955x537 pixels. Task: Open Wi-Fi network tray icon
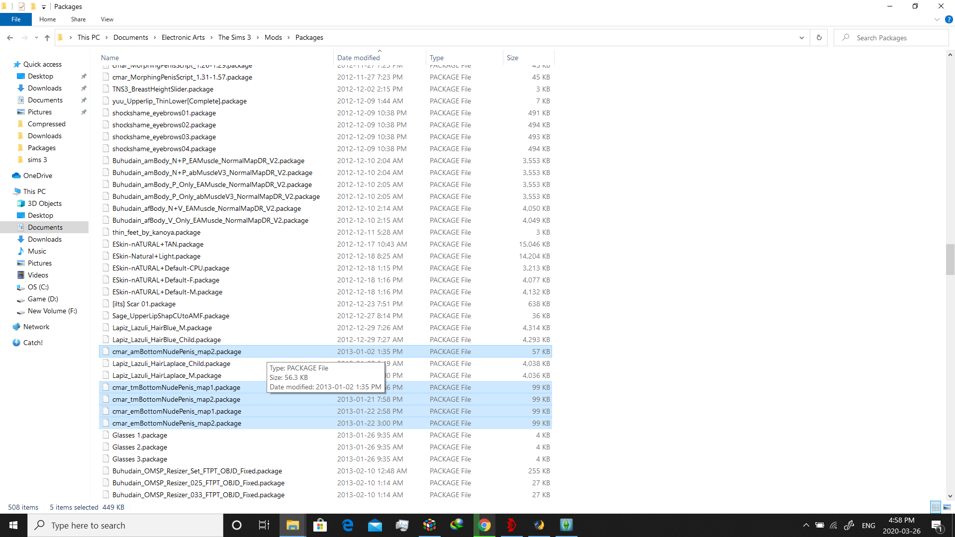834,526
